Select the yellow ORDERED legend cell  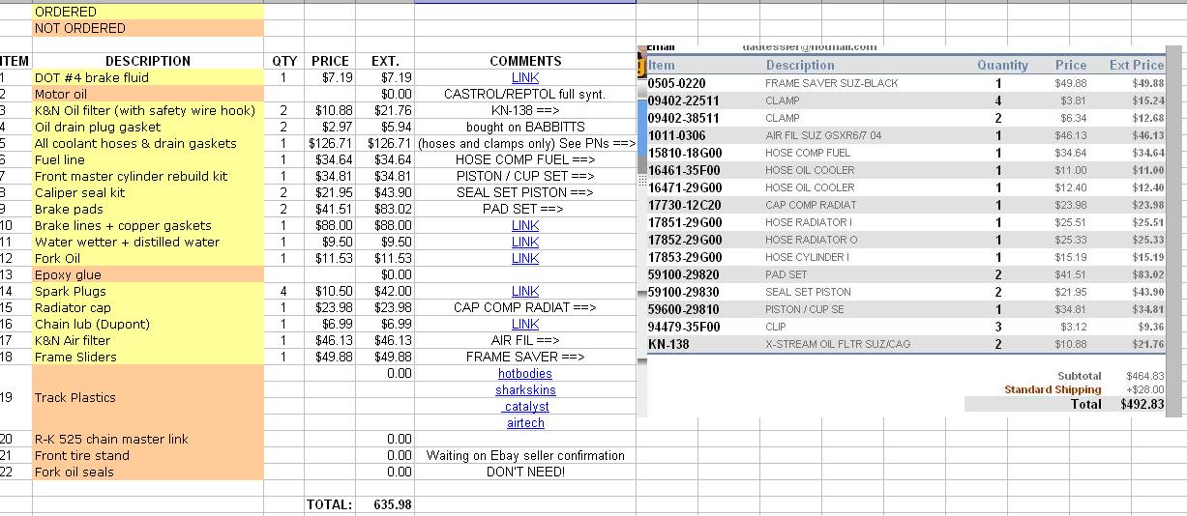pos(147,12)
